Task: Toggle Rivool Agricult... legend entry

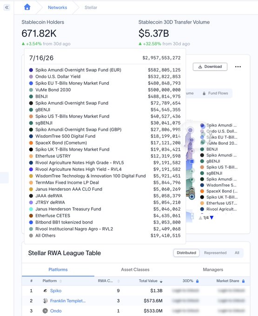Action: pyautogui.click(x=218, y=209)
